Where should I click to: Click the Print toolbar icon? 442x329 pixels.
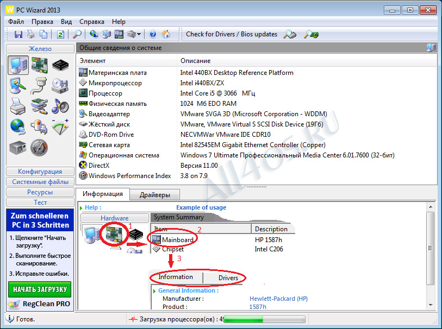pos(31,34)
